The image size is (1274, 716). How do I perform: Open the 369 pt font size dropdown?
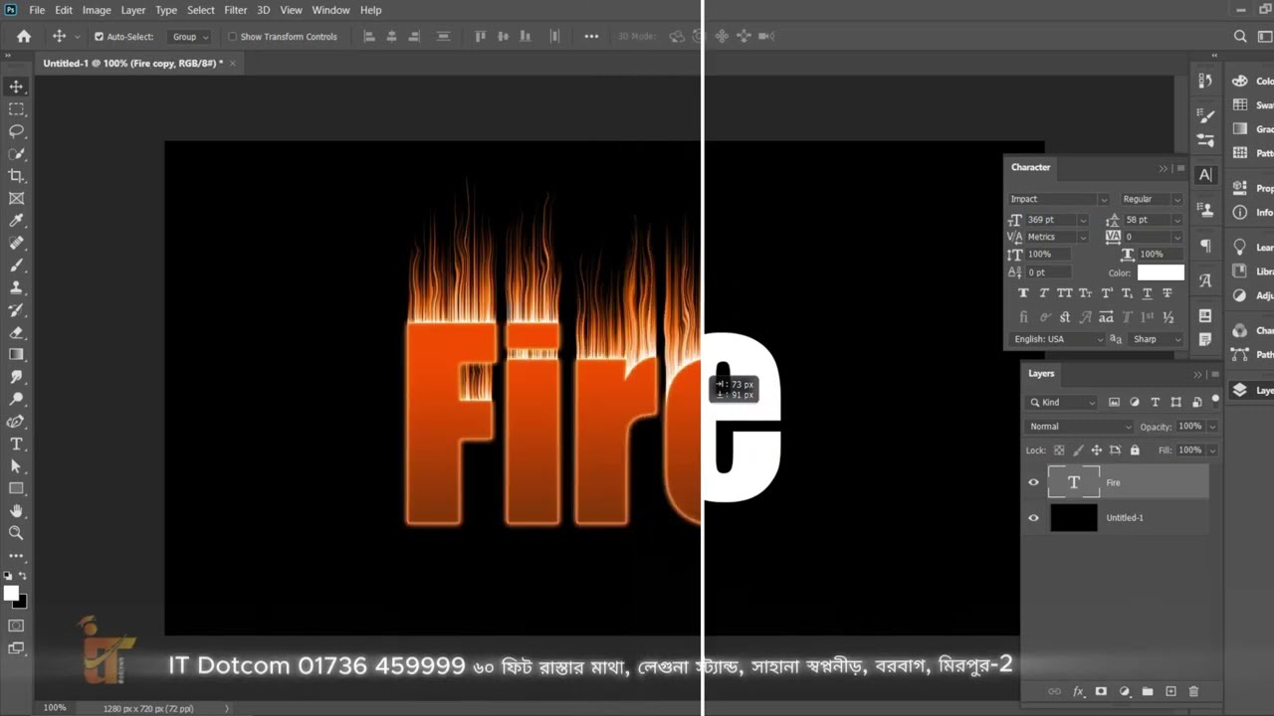tap(1083, 220)
